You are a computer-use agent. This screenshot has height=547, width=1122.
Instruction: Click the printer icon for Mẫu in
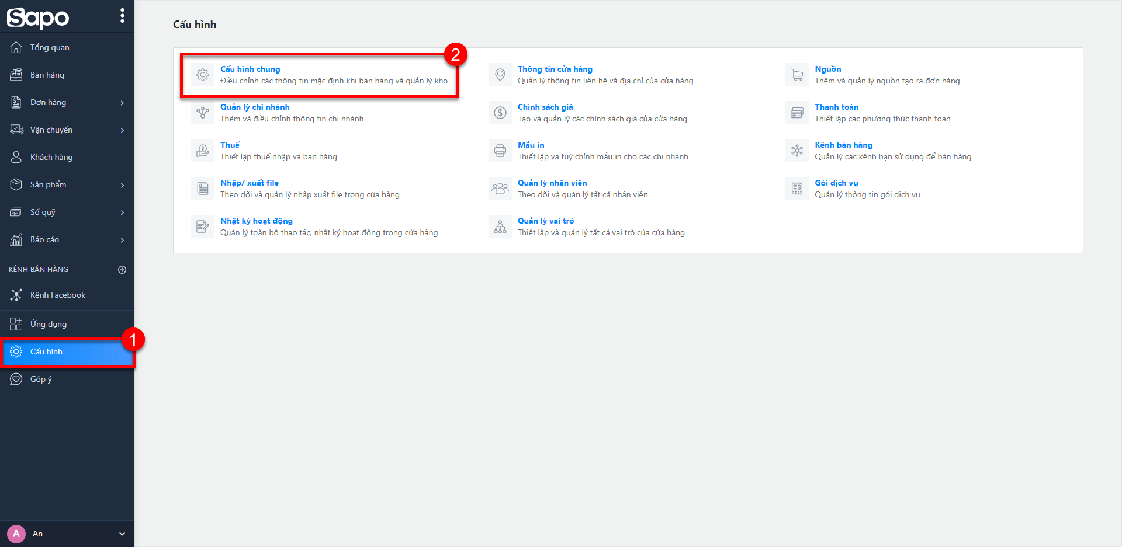(x=500, y=151)
